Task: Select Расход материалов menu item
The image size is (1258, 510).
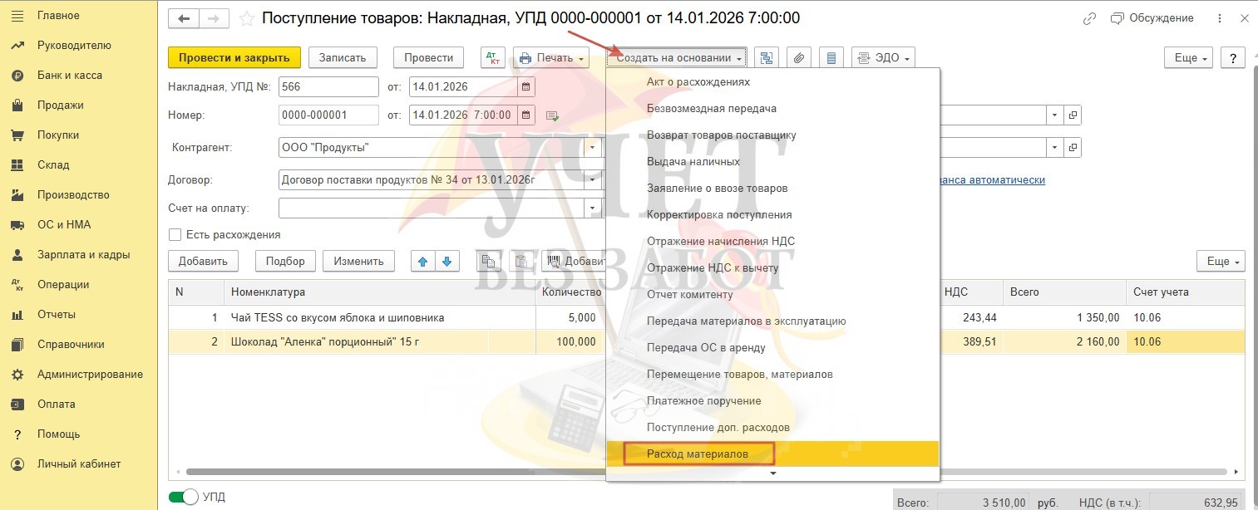Action: coord(773,454)
